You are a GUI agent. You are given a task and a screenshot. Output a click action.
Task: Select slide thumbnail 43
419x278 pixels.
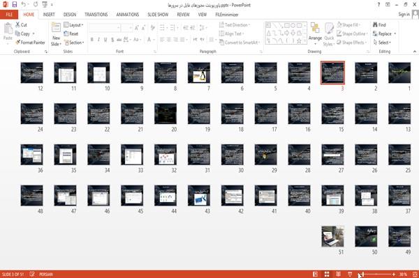click(x=199, y=196)
